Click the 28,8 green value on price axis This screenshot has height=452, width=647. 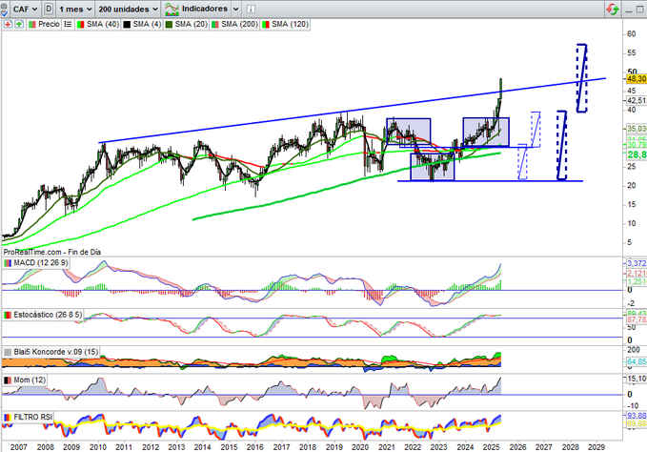pyautogui.click(x=637, y=154)
